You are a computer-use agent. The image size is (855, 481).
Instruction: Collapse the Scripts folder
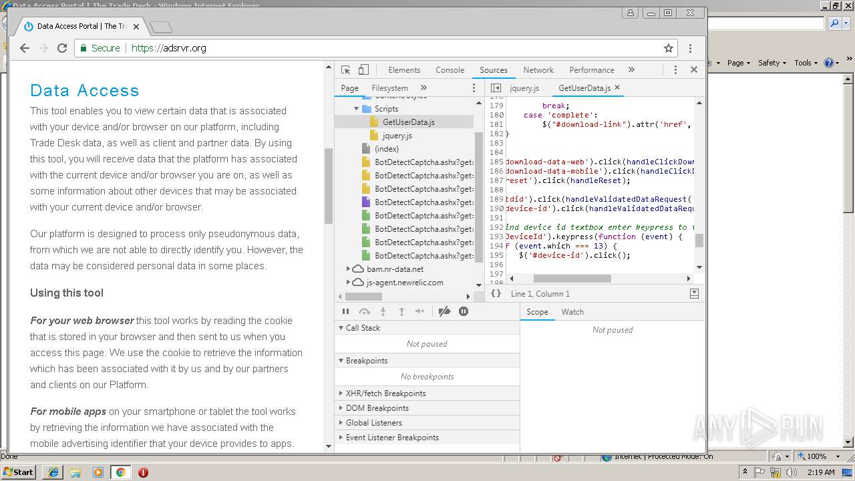(x=357, y=108)
